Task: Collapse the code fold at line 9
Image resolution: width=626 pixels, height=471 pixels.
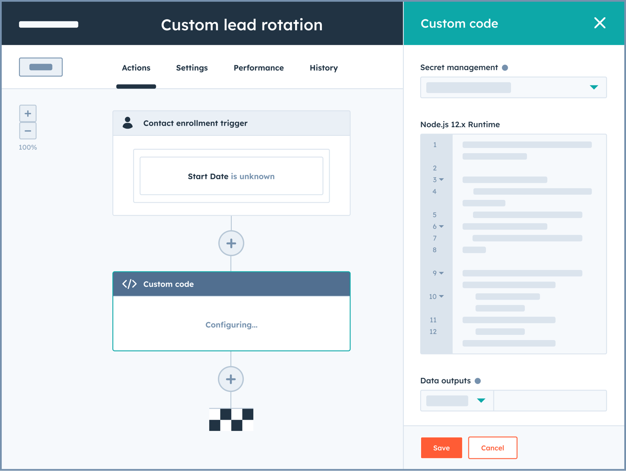Action: pos(442,273)
